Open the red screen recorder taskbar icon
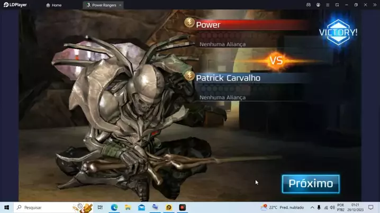This screenshot has height=213, width=380. tap(183, 207)
